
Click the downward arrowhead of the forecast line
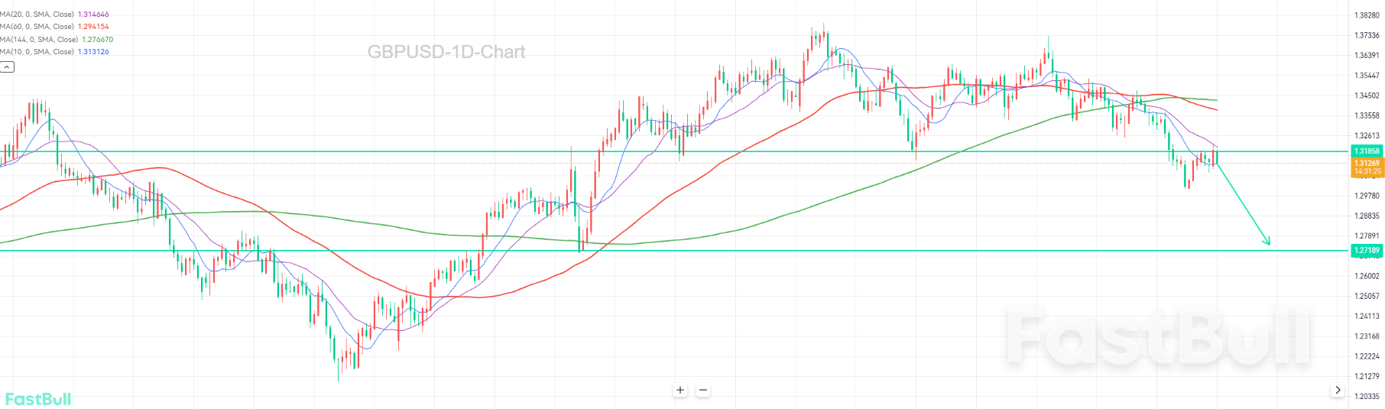click(1267, 242)
